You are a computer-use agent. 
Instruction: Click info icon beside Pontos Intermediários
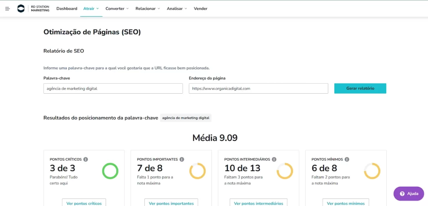coord(274,159)
